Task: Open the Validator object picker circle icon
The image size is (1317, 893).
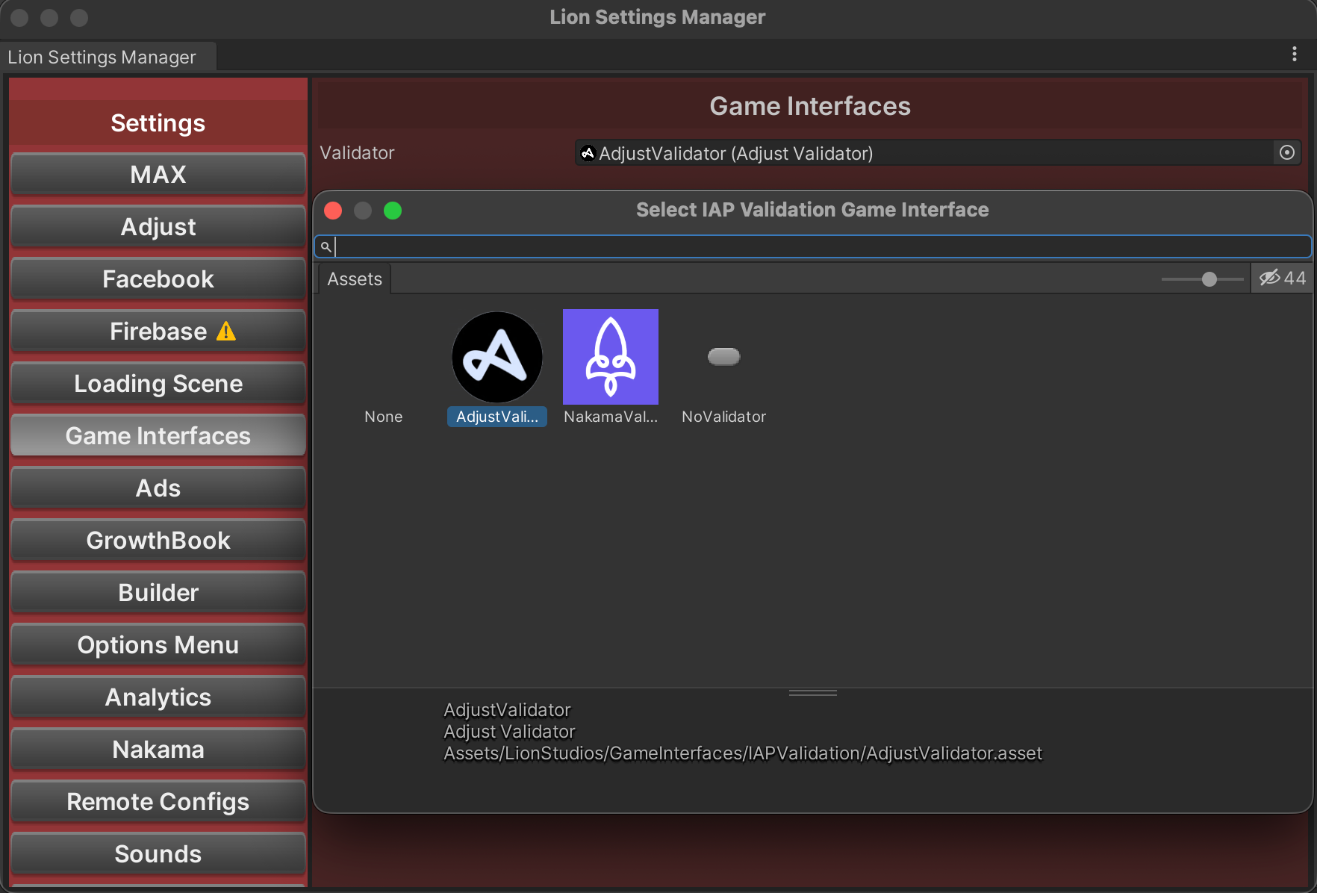Action: tap(1286, 153)
